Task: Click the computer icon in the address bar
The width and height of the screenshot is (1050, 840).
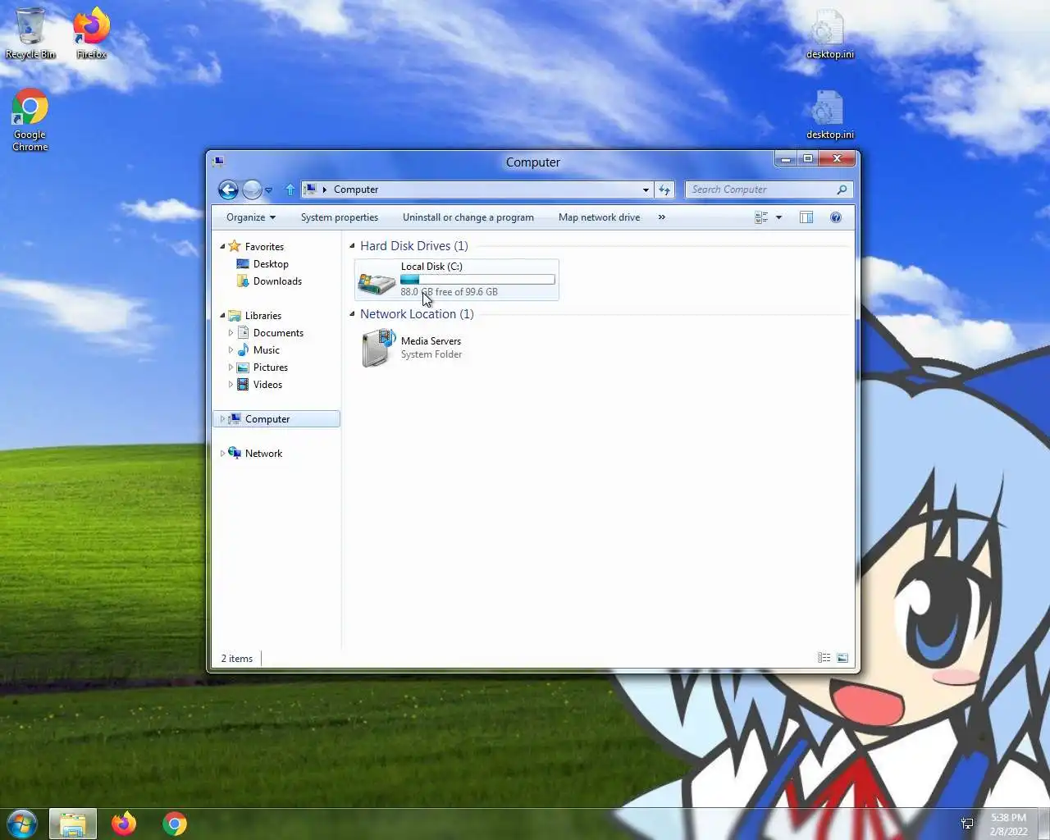Action: coord(310,189)
